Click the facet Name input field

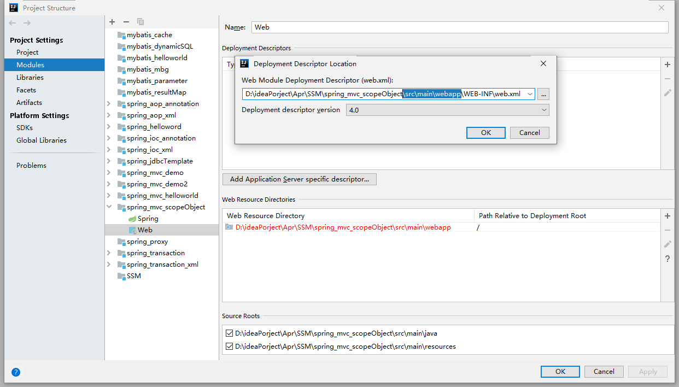pyautogui.click(x=460, y=27)
